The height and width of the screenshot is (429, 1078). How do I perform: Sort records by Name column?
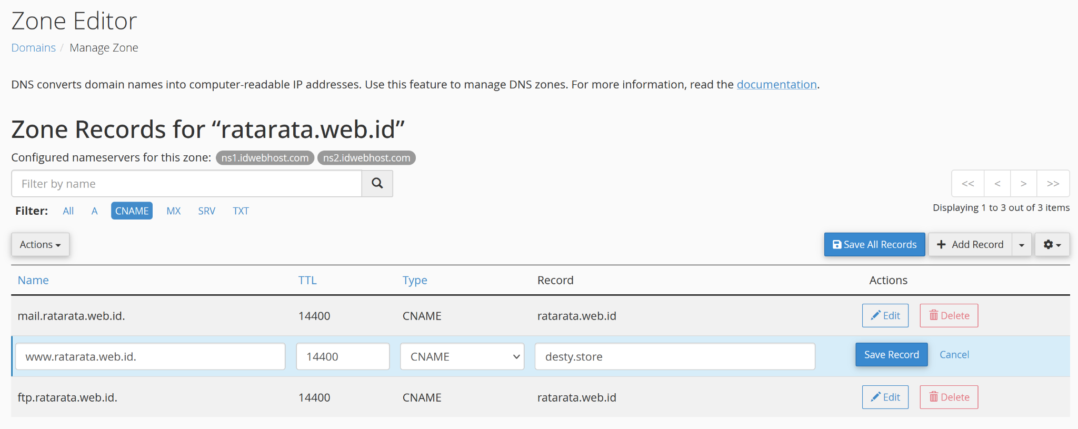point(33,281)
